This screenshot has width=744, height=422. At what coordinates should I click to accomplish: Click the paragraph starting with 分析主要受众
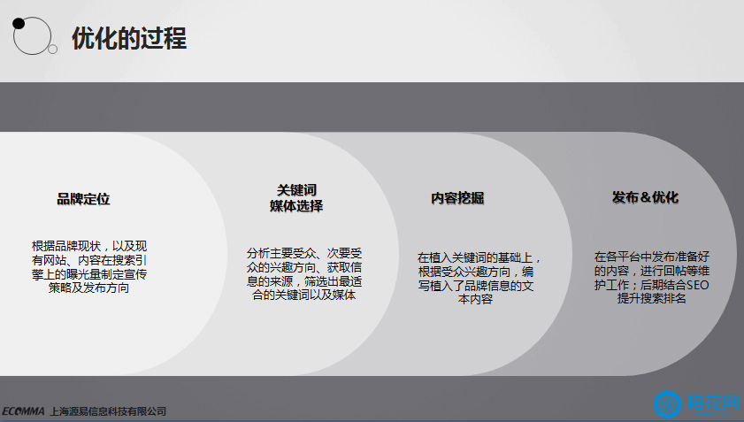[303, 274]
